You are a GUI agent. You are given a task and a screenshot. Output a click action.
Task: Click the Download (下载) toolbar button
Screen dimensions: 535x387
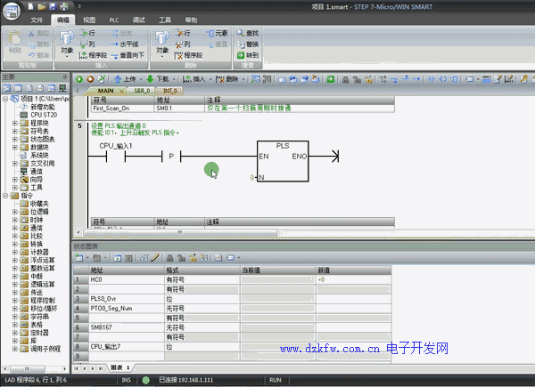point(158,79)
